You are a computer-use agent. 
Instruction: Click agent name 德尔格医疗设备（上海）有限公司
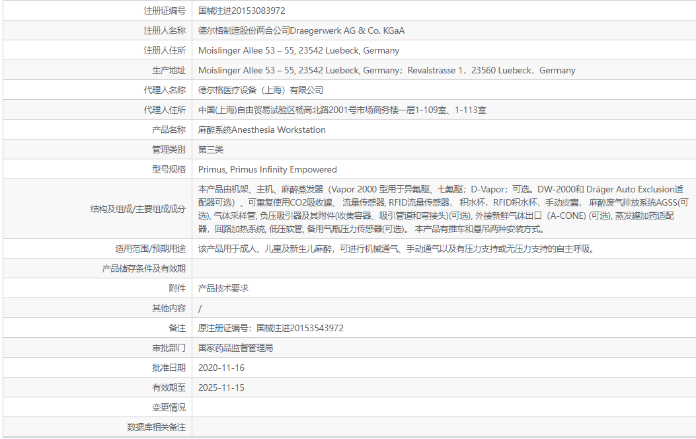[260, 90]
